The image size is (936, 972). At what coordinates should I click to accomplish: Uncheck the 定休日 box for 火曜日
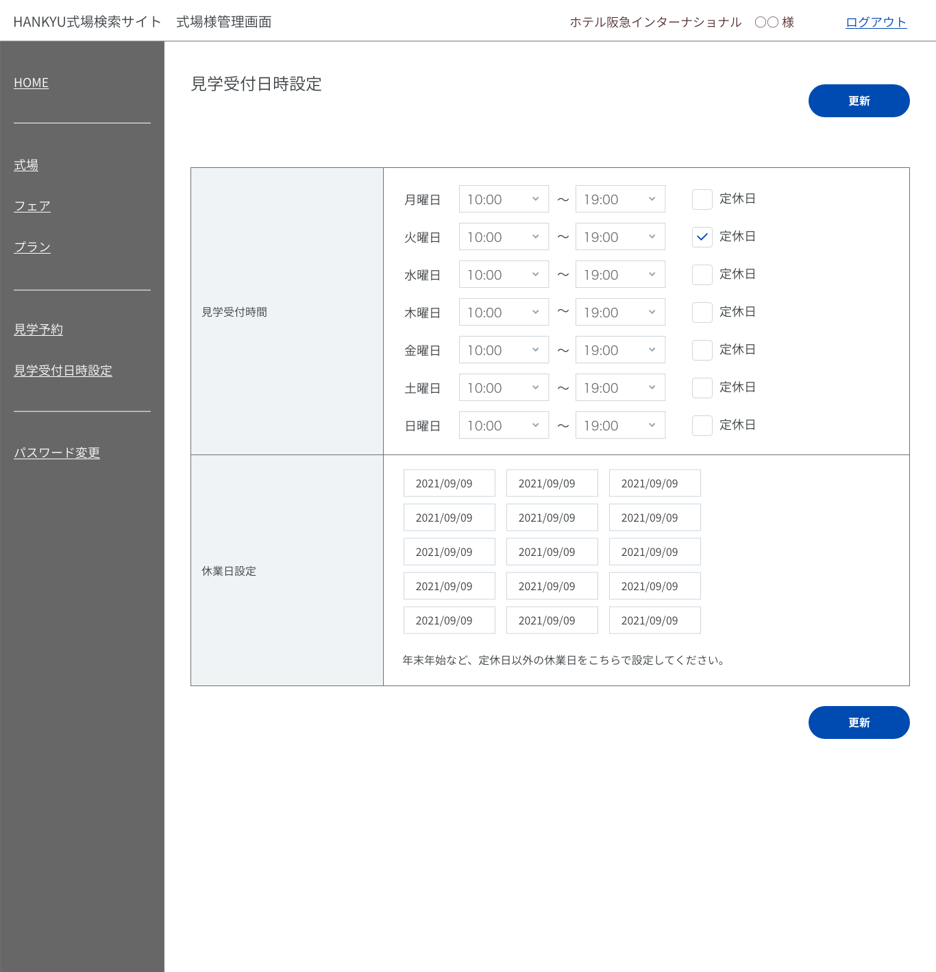click(702, 237)
